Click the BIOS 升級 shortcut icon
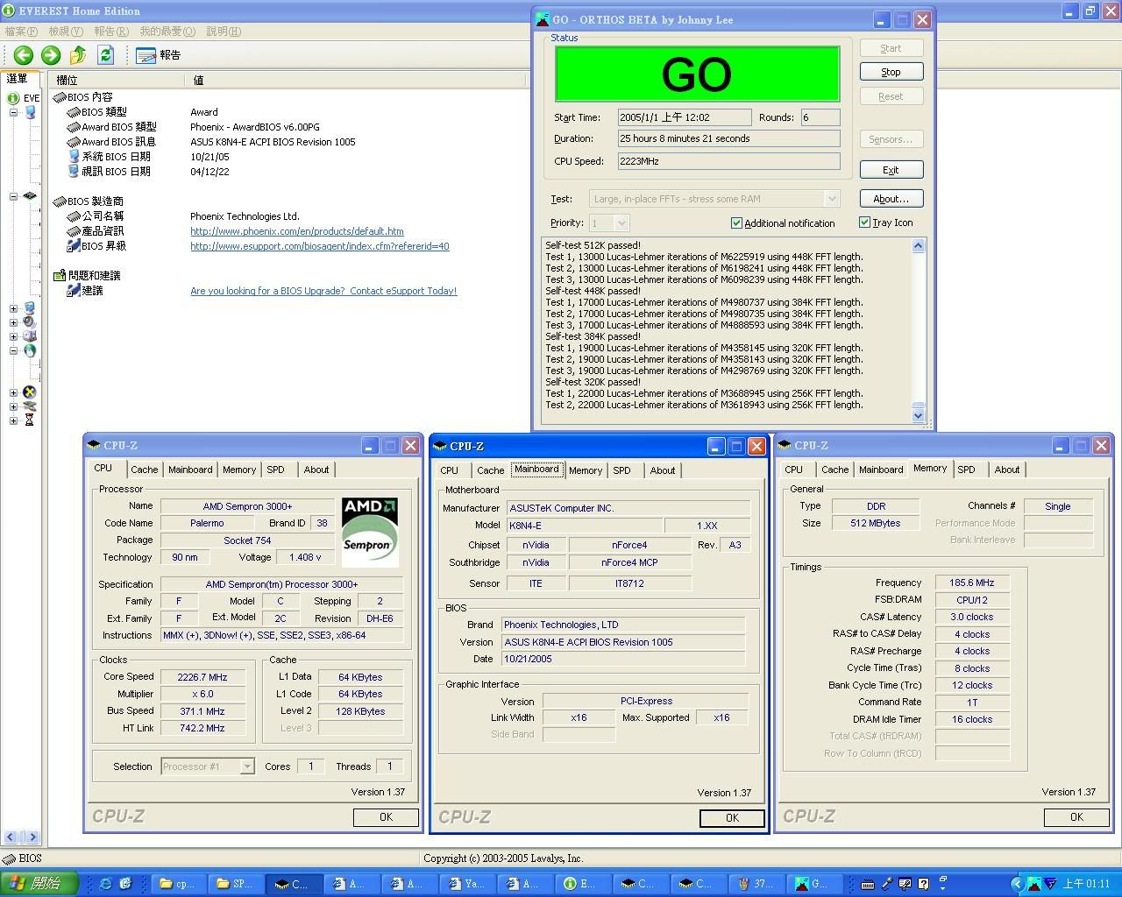 (75, 246)
